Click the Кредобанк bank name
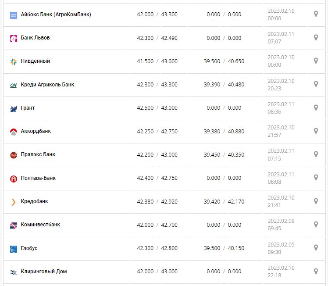Image resolution: width=328 pixels, height=286 pixels. click(35, 201)
